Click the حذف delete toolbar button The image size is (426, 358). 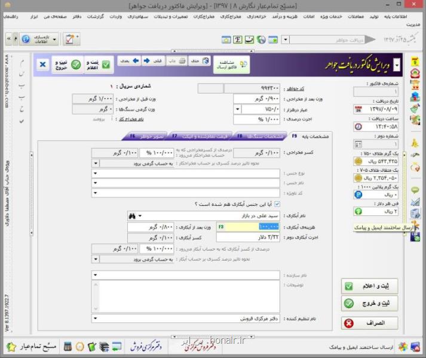click(200, 61)
